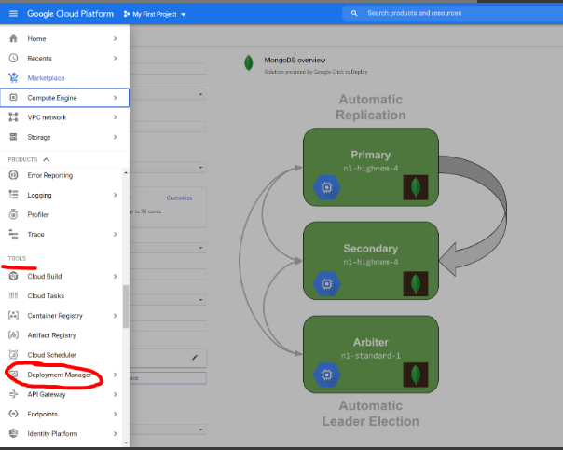
Task: Select API Gateway menu item
Action: [61, 394]
